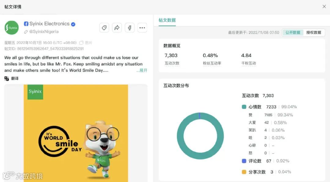The image size is (330, 182).
Task: Click the 心碎 0 row
Action: tap(261, 145)
